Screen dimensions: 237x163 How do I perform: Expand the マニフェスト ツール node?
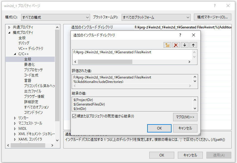15,123
